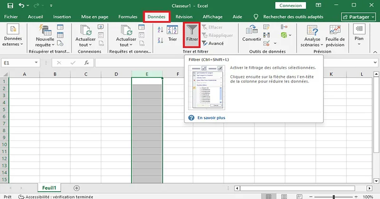Click the green Data Model icon
The width and height of the screenshot is (380, 199).
click(x=284, y=35)
